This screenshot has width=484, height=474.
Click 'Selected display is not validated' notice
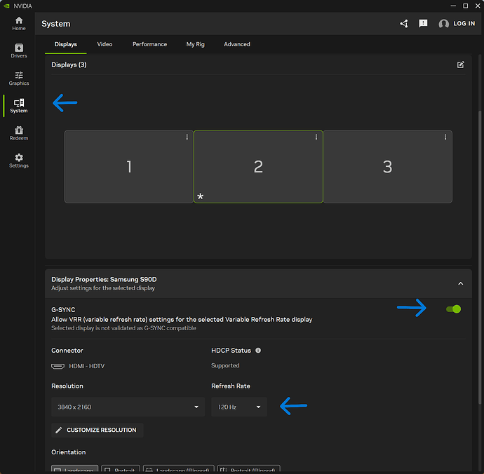(x=123, y=328)
